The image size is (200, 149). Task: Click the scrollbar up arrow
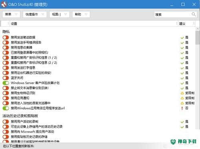click(x=198, y=29)
